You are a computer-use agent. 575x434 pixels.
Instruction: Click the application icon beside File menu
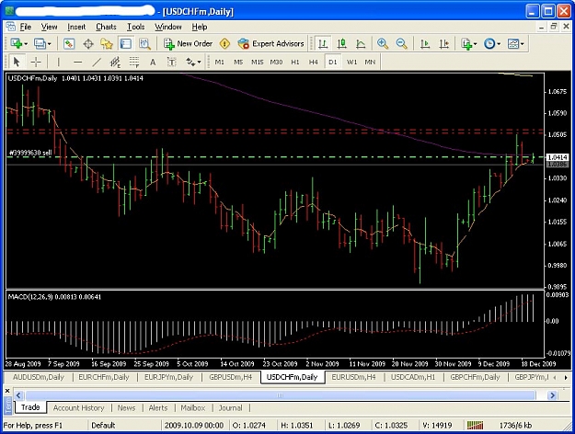click(10, 27)
